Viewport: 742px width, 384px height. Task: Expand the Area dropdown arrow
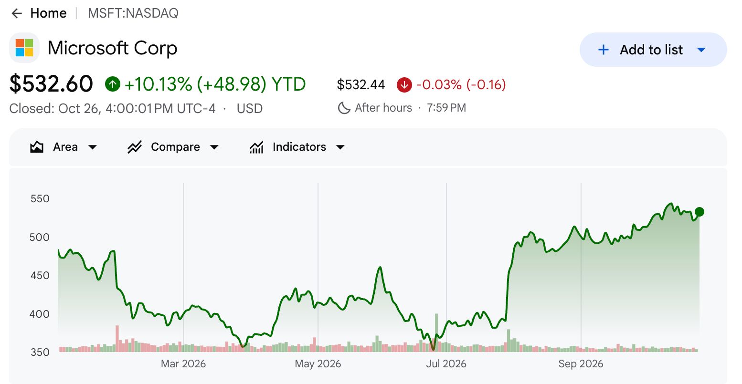[93, 147]
